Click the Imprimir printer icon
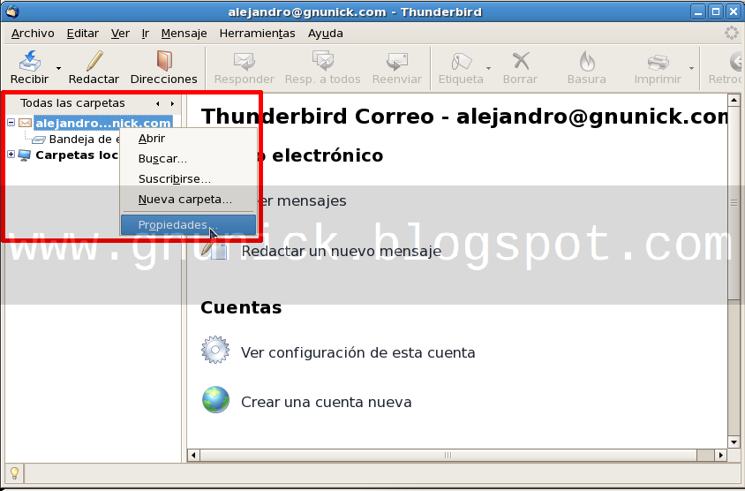 (658, 62)
